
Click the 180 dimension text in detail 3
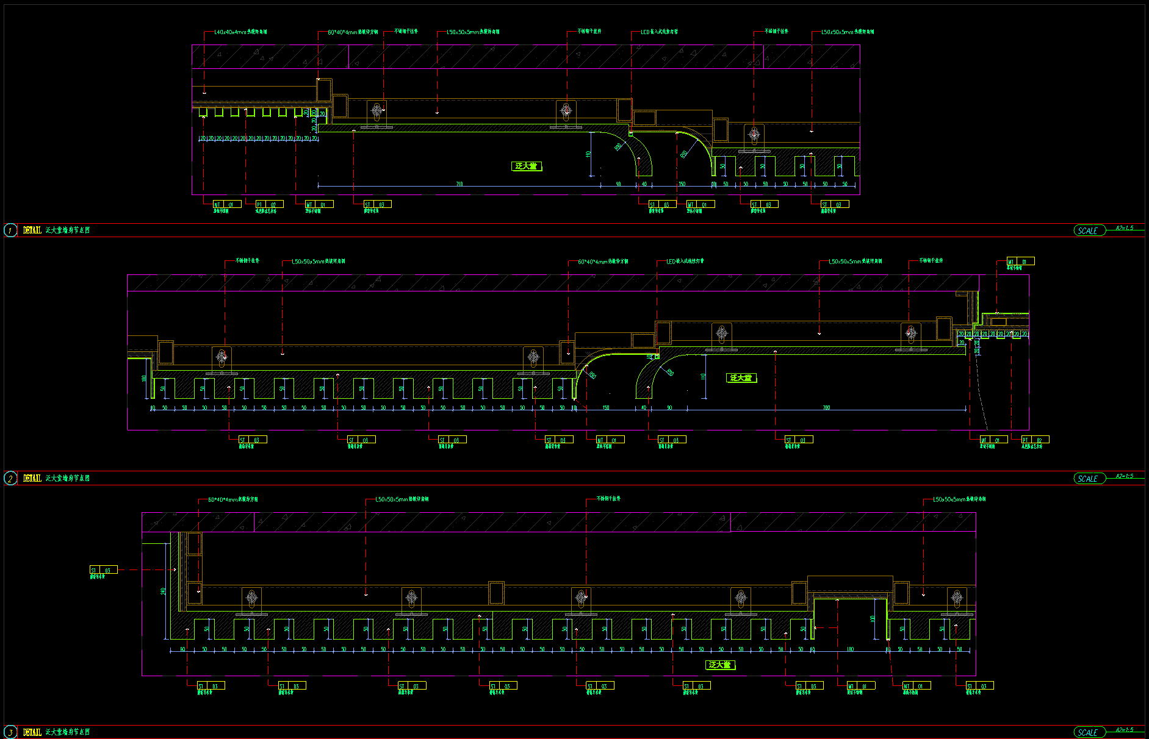click(x=850, y=649)
